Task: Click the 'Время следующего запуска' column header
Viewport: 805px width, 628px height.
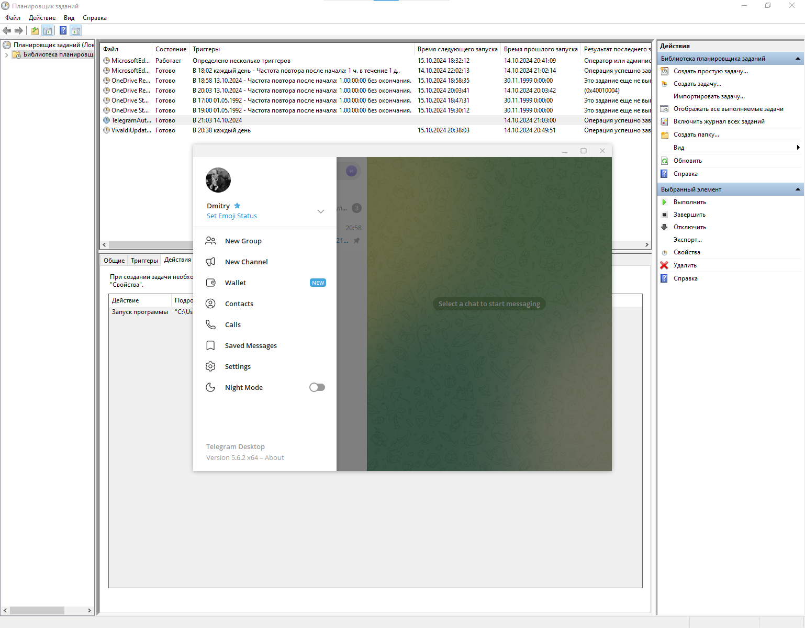Action: [457, 49]
